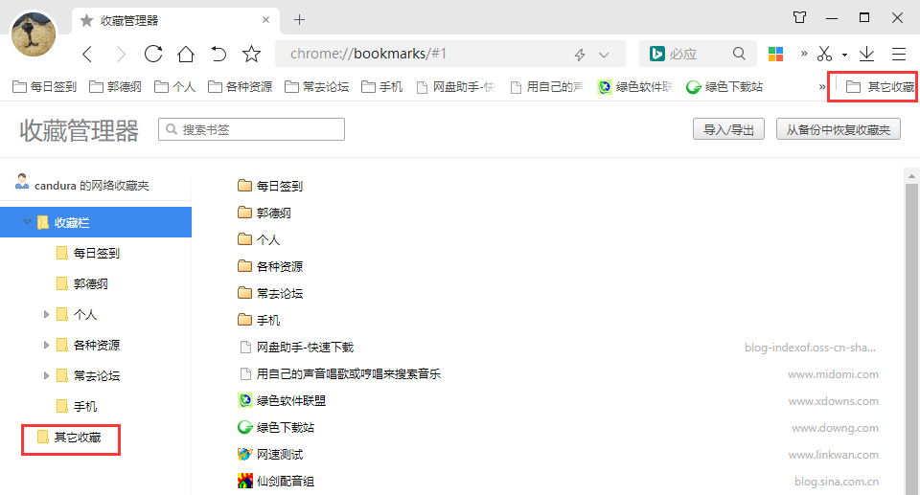This screenshot has width=920, height=495.
Task: Select 网盘助手-快速下载 bookmark entry
Action: (297, 348)
